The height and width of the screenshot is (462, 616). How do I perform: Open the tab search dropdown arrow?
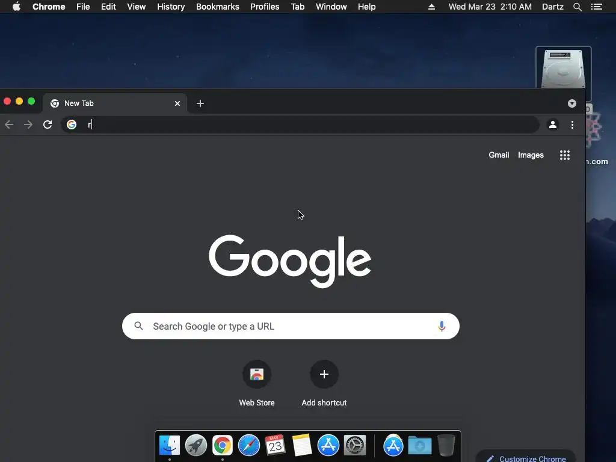pyautogui.click(x=572, y=103)
